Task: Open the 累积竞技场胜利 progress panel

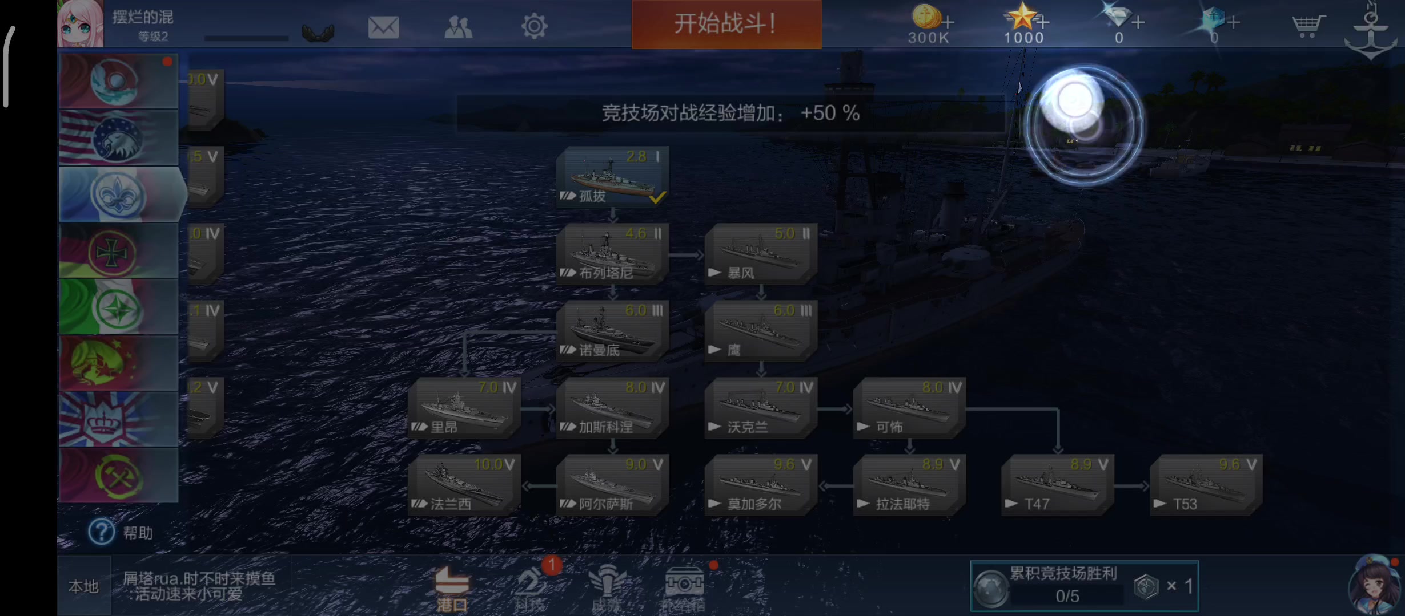Action: pyautogui.click(x=1084, y=586)
